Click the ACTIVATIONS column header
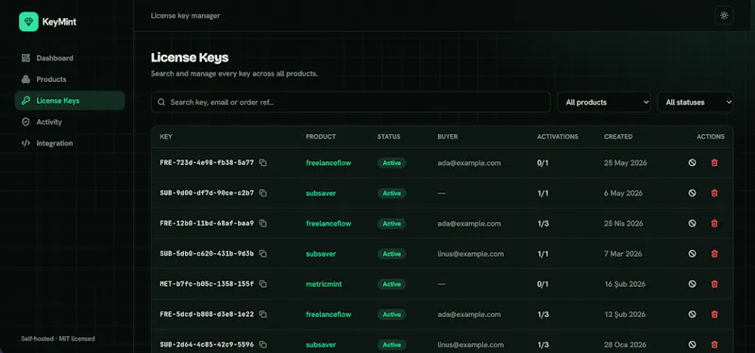 tap(558, 137)
